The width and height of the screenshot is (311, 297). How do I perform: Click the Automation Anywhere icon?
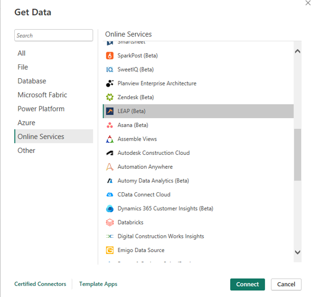(110, 167)
